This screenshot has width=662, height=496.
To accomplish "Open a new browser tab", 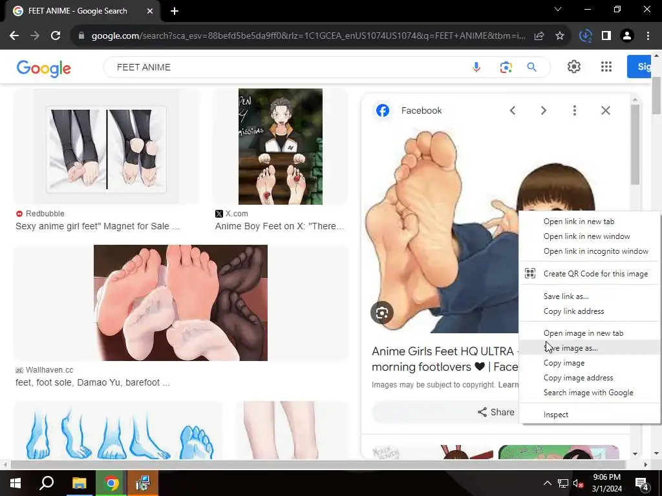I will point(175,11).
